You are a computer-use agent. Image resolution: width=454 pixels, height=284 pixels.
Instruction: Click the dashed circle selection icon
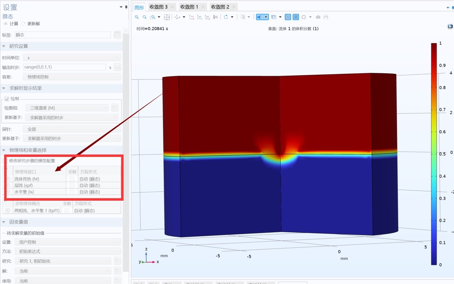point(304,17)
